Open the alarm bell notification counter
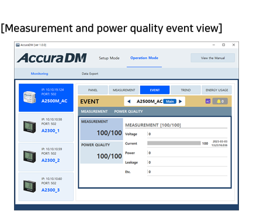 [x=220, y=101]
